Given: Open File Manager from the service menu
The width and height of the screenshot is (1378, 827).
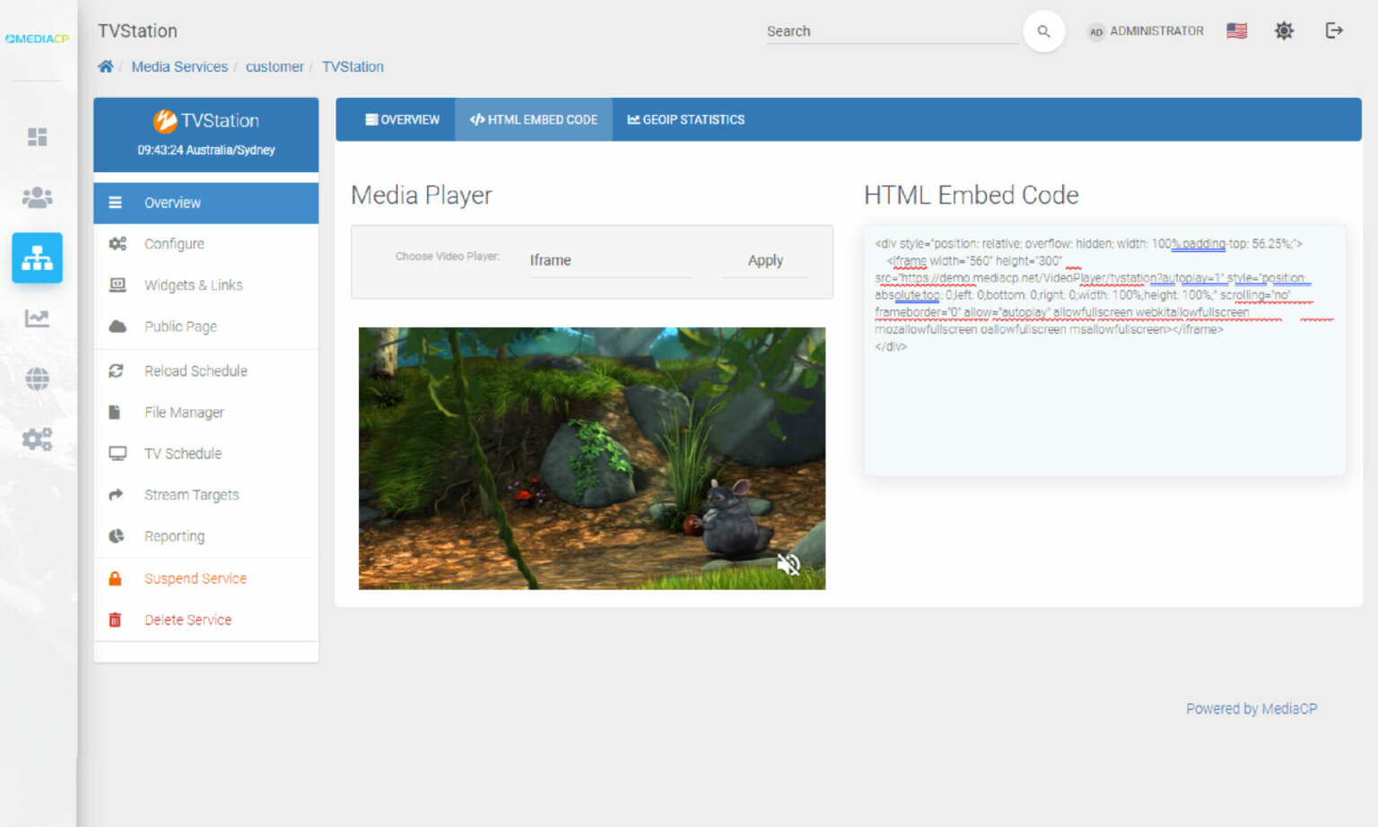Looking at the screenshot, I should (184, 413).
